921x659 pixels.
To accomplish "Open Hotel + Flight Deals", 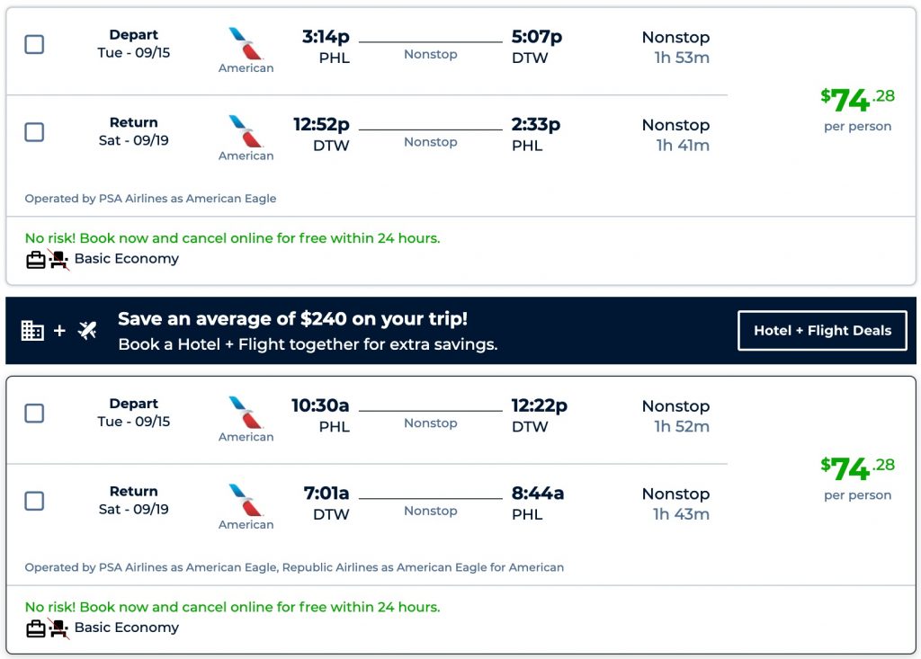I will tap(822, 330).
